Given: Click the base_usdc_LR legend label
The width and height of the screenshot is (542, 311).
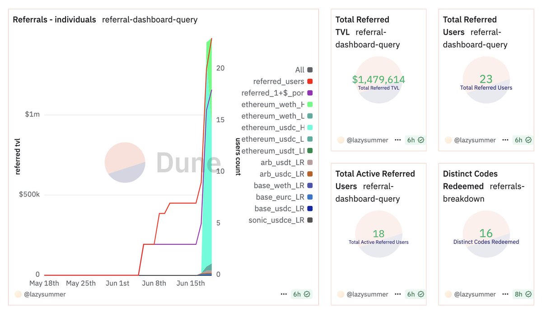Looking at the screenshot, I should coord(279,209).
